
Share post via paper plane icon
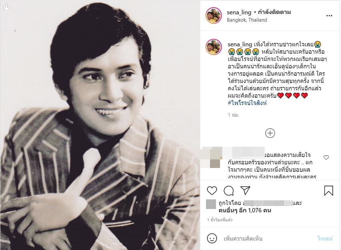245,190
